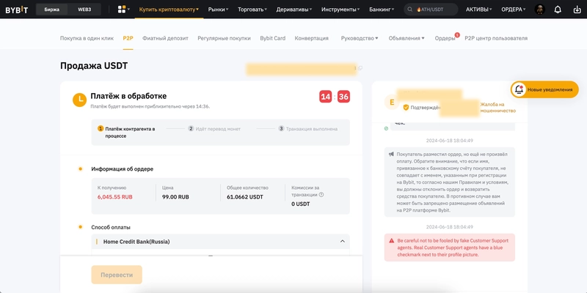Click Жалоба на мошенничество link
The image size is (587, 293).
[498, 108]
